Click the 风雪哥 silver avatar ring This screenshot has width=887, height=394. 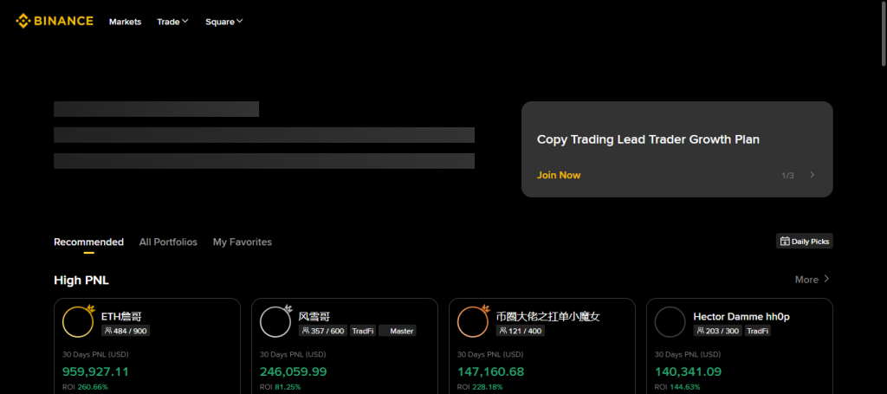[x=275, y=321]
